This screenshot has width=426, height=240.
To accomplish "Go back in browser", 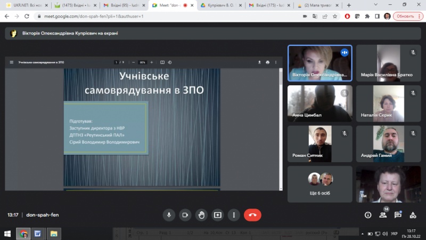I will click(x=7, y=17).
